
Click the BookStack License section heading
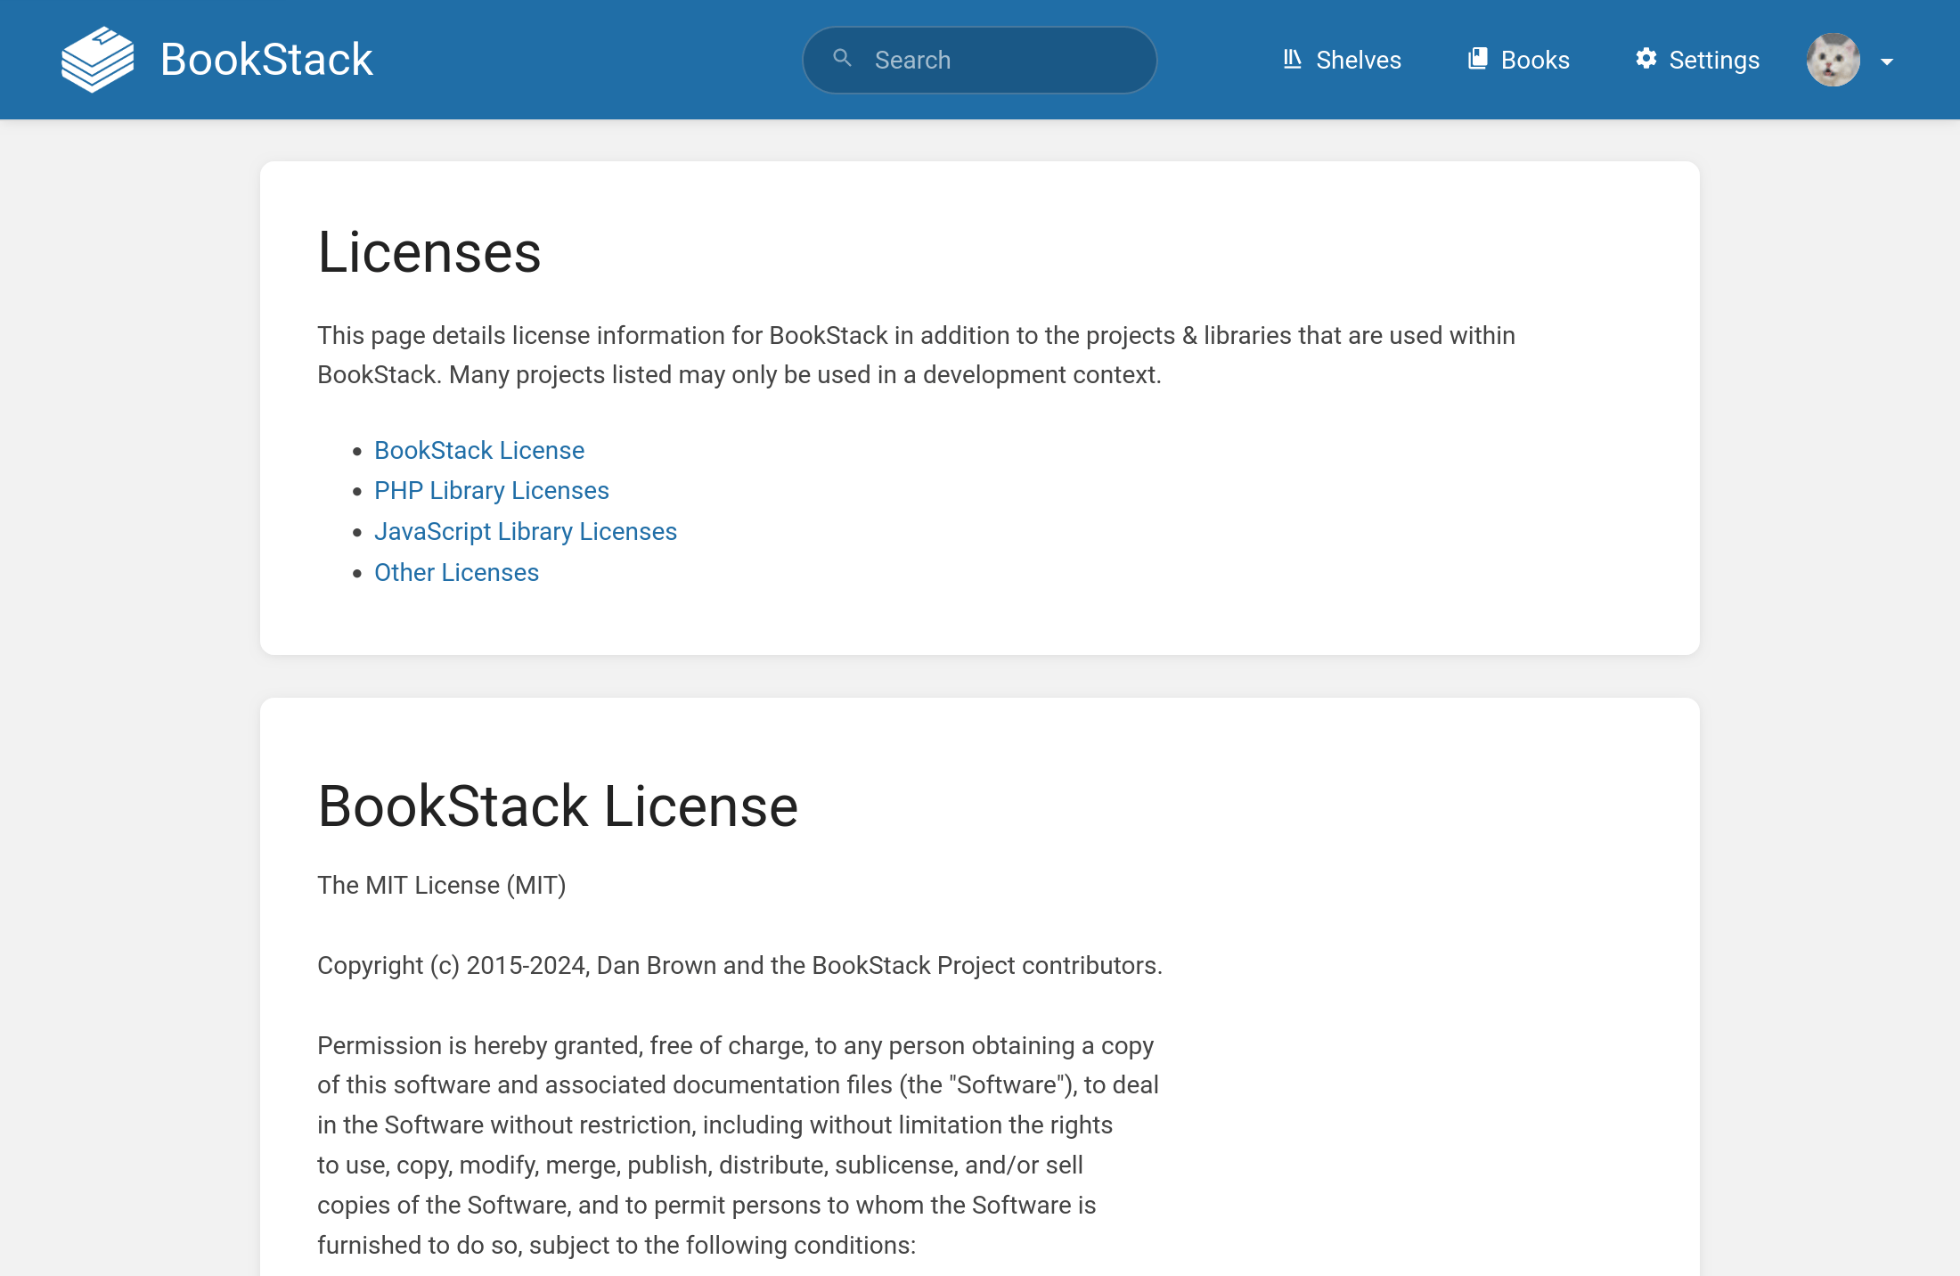[558, 806]
